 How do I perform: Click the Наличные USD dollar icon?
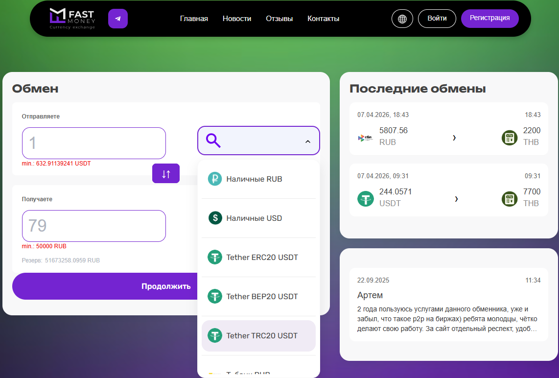(215, 218)
